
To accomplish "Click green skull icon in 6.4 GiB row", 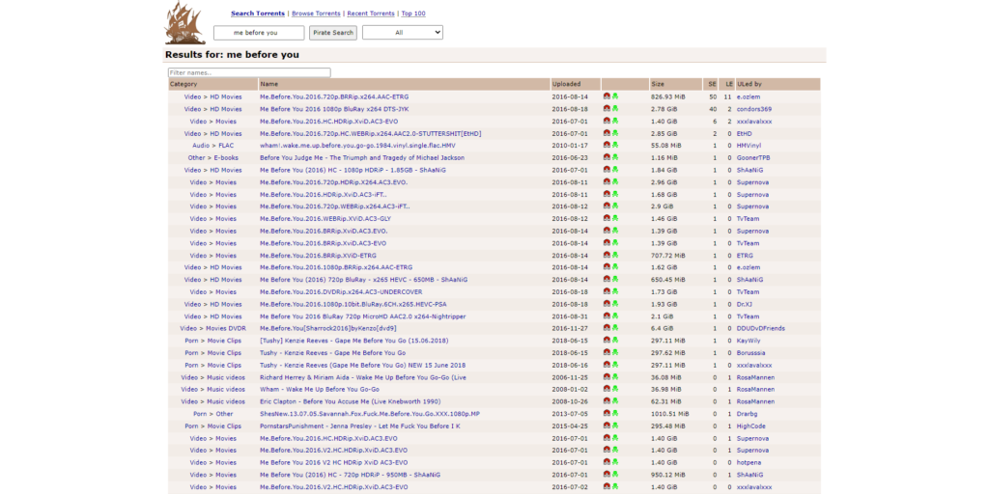I will coord(615,328).
